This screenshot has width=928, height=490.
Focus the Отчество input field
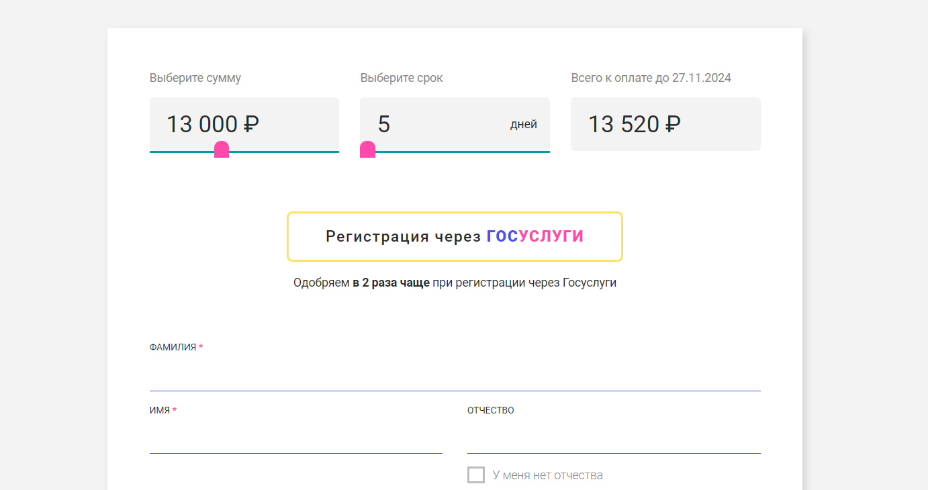pyautogui.click(x=614, y=438)
